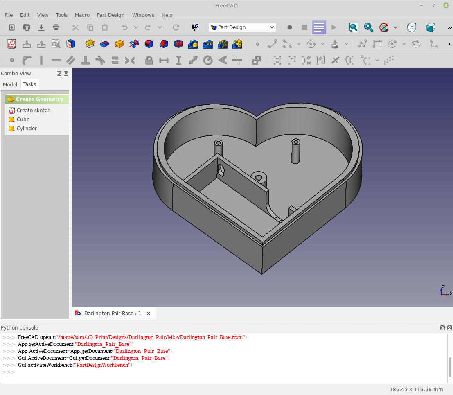The height and width of the screenshot is (395, 453).
Task: Toggle Combo View floating mode
Action: (59, 73)
